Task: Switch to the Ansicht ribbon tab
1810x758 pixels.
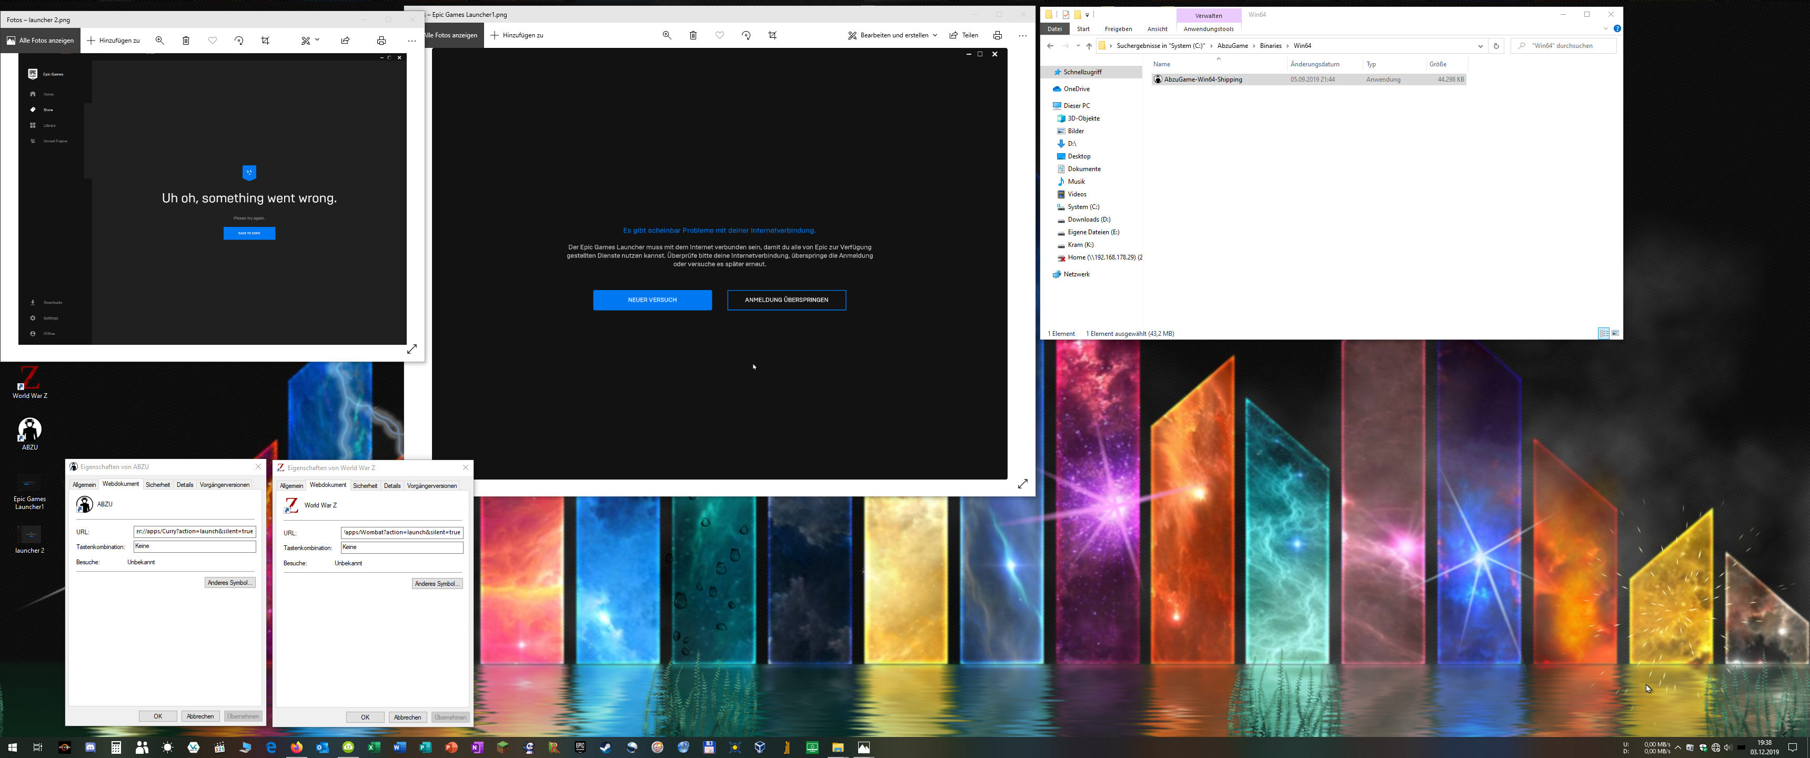Action: pos(1157,29)
